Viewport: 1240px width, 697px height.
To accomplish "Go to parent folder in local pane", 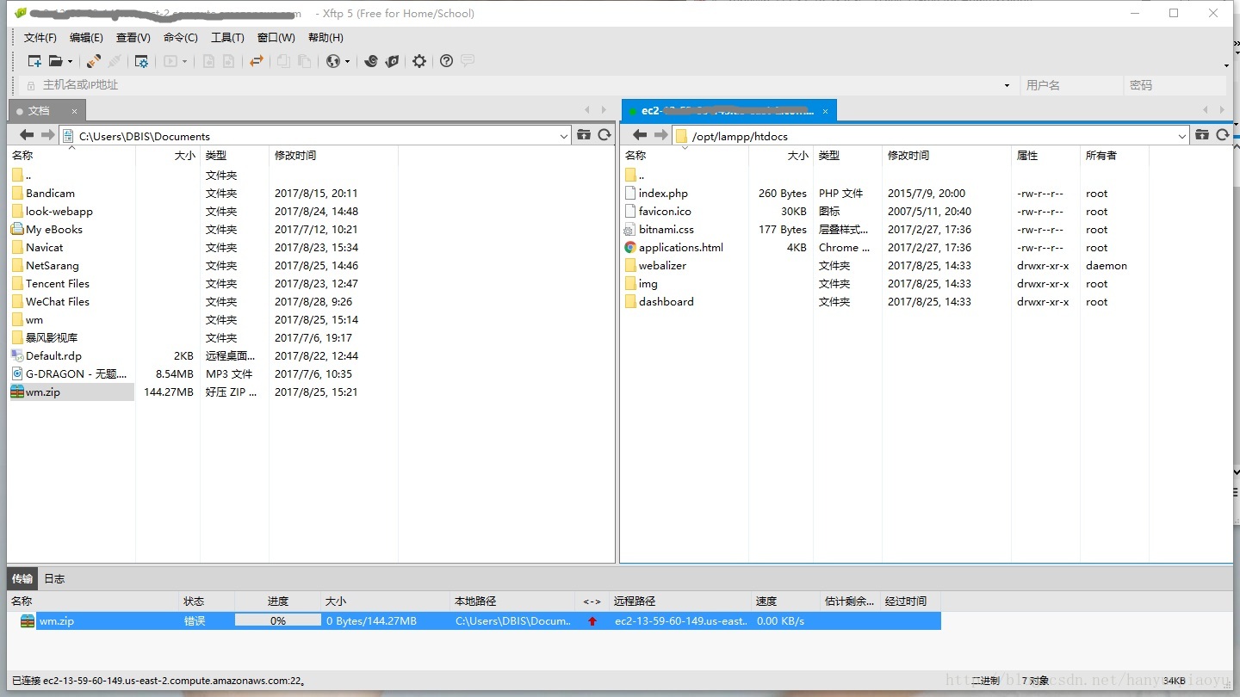I will pos(584,135).
